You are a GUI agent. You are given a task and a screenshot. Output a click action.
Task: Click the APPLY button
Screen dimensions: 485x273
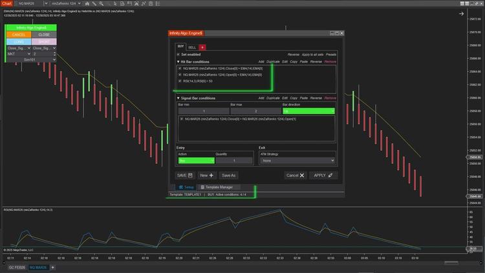point(323,175)
